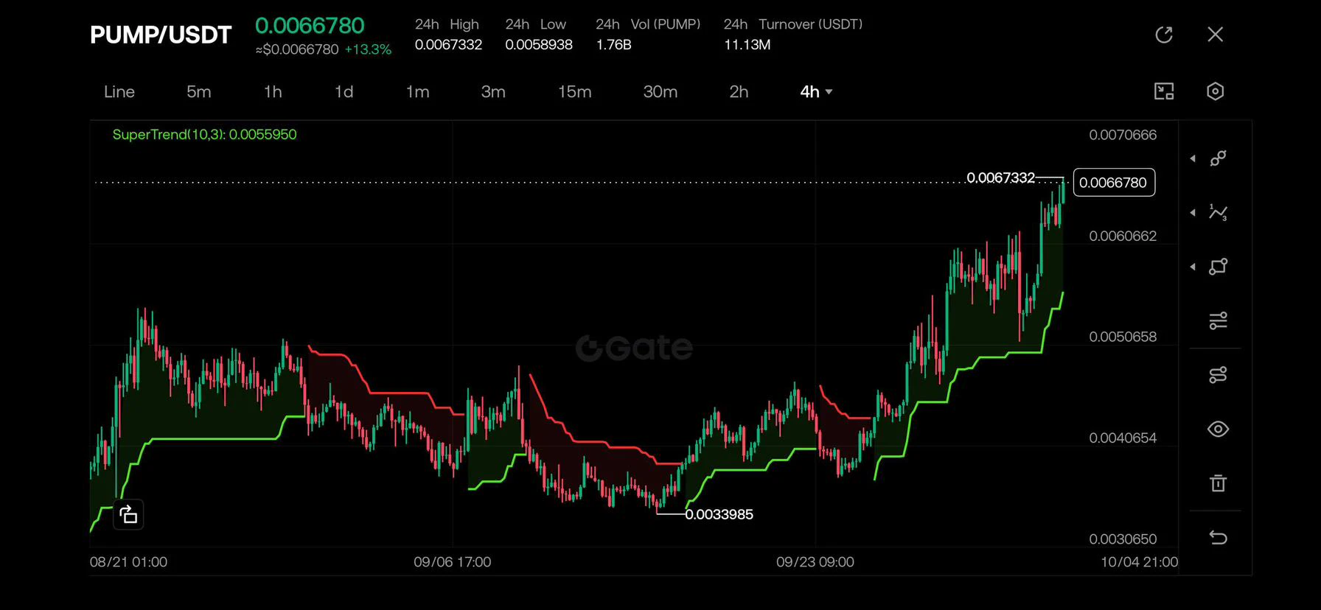Click the 0.0033985 low price marker
1321x610 pixels.
(719, 514)
